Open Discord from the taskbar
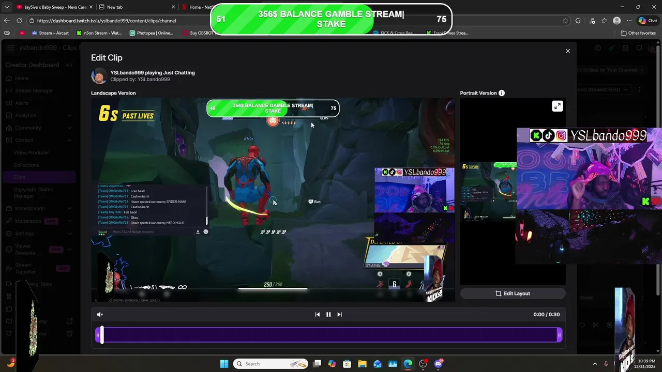 click(x=439, y=364)
